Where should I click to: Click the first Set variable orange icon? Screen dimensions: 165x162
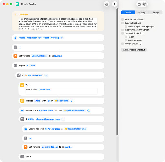click(x=15, y=56)
